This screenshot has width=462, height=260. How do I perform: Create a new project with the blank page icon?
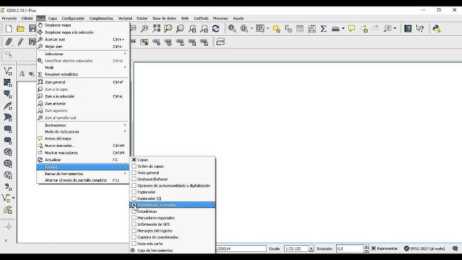pyautogui.click(x=9, y=28)
